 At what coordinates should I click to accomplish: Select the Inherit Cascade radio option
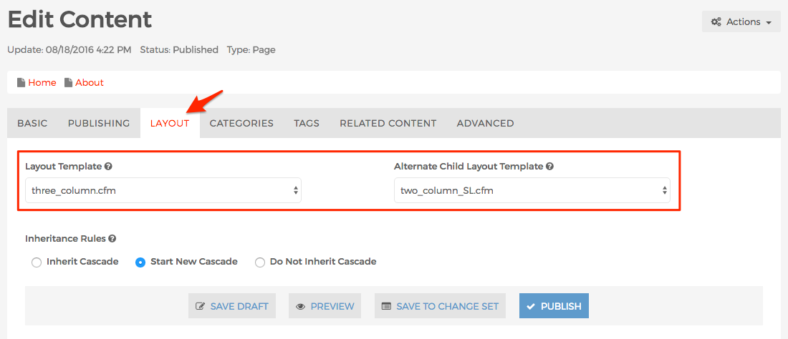click(x=37, y=262)
